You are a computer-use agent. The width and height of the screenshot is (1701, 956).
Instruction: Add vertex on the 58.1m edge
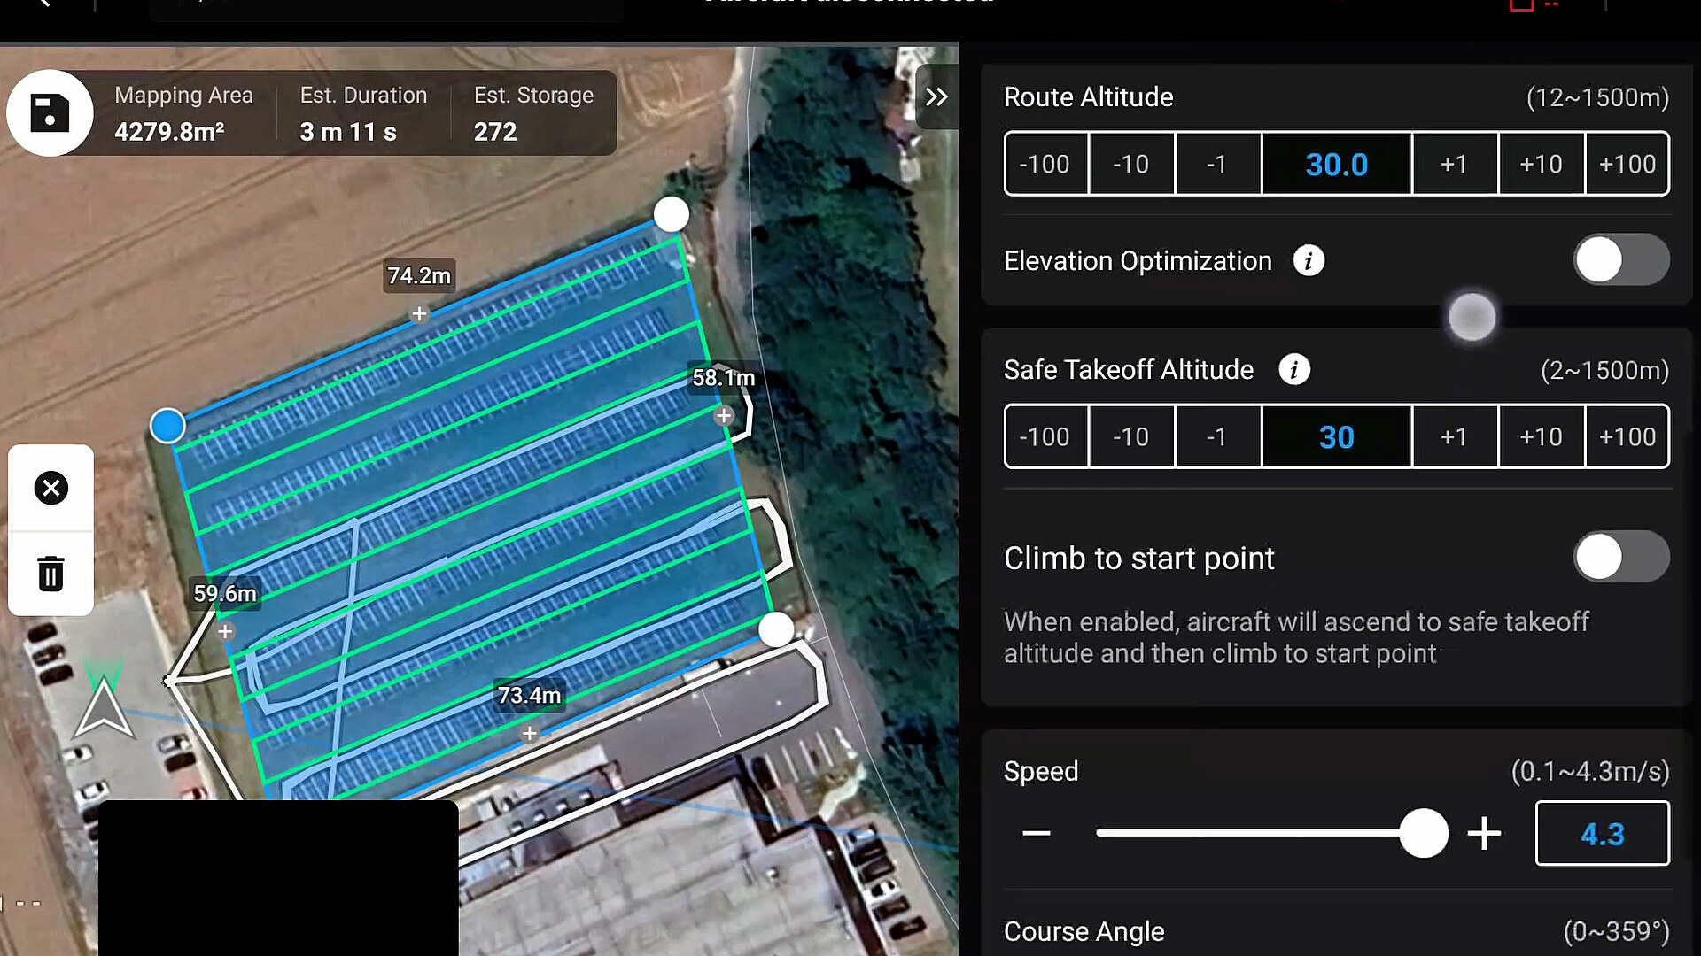[x=724, y=415]
